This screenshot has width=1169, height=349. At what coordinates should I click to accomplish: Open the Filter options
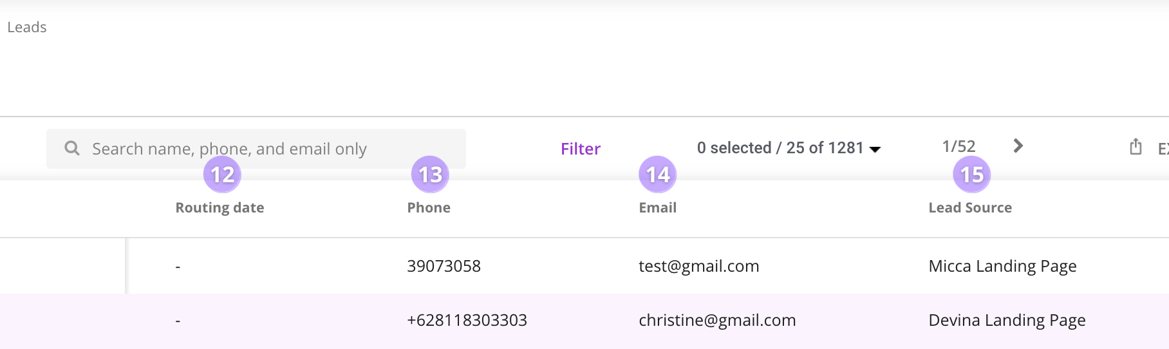pos(580,149)
